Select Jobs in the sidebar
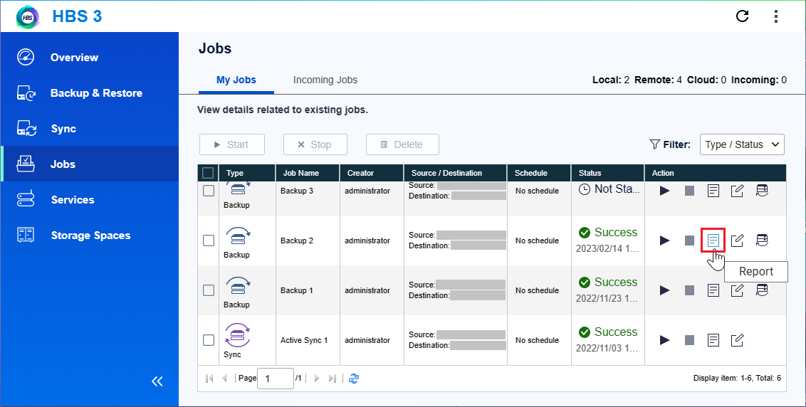 click(90, 164)
